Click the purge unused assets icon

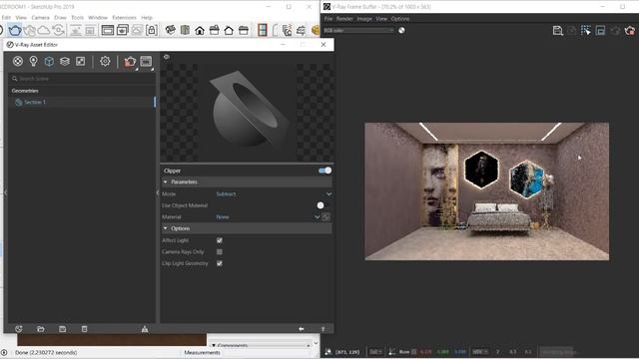pos(145,329)
